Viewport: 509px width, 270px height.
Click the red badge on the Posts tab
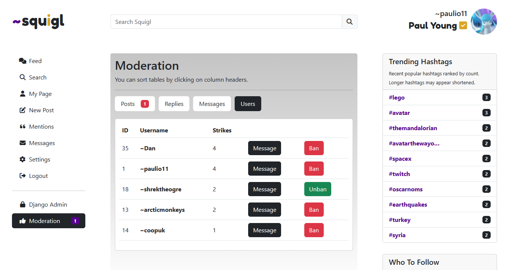click(145, 104)
